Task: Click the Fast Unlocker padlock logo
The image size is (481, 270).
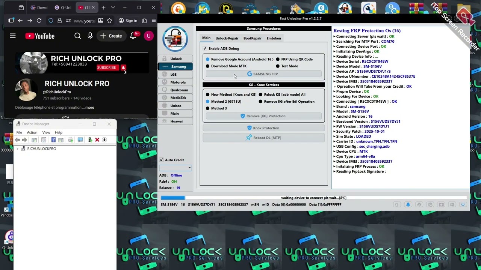Action: pyautogui.click(x=175, y=39)
